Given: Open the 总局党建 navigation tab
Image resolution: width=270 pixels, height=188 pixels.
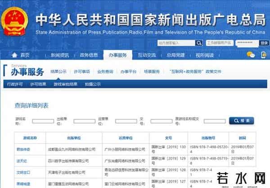Looking at the screenshot, I should pyautogui.click(x=175, y=55).
